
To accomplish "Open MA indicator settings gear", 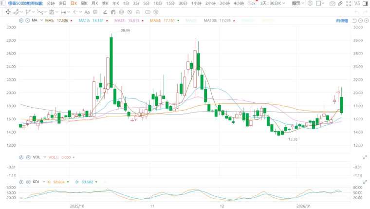I will point(21,21).
